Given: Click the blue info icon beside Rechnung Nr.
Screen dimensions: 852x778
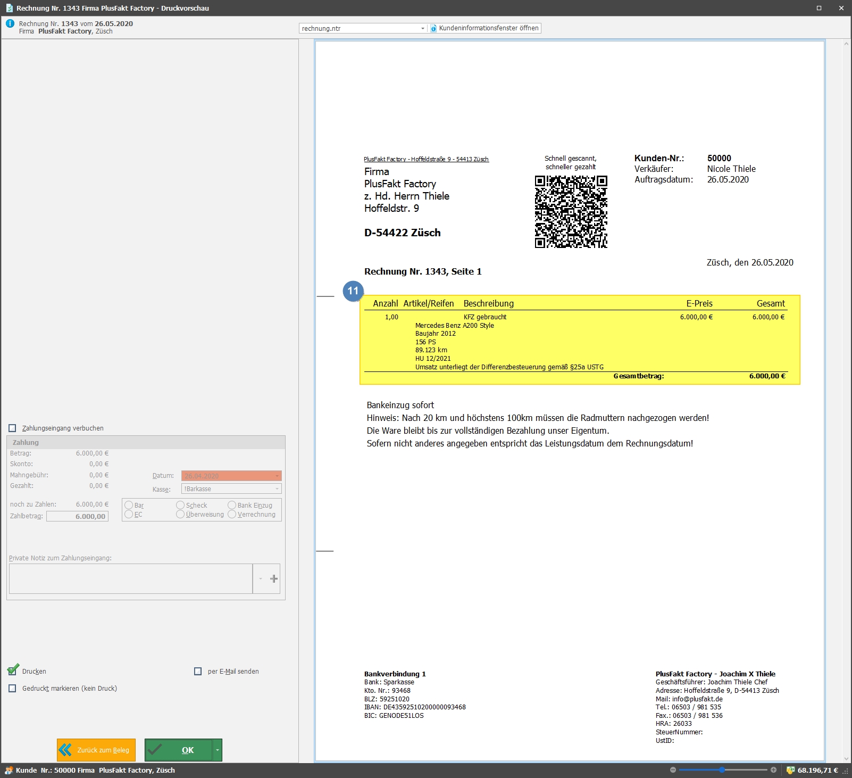Looking at the screenshot, I should pyautogui.click(x=10, y=23).
